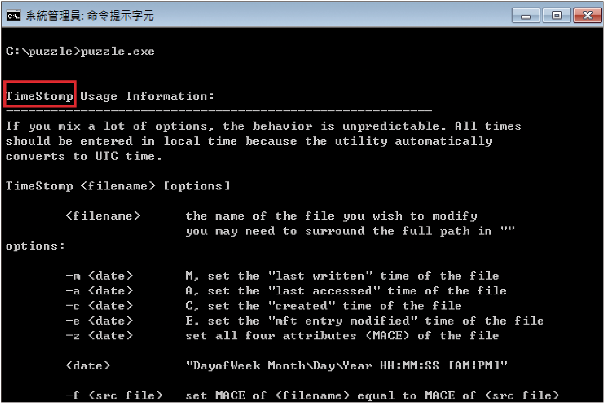Click the puzzle.exe command text
Viewport: 605px width, 404px height.
click(x=118, y=52)
